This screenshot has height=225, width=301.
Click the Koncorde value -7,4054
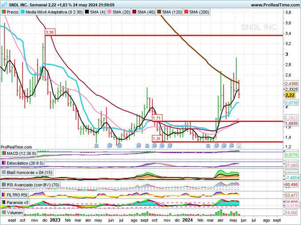(291, 178)
